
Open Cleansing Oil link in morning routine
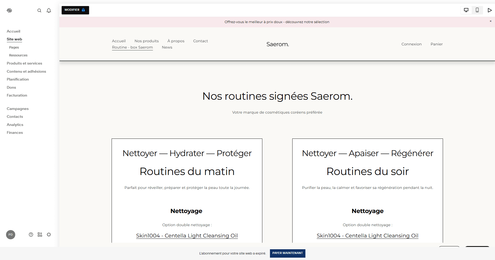(187, 236)
